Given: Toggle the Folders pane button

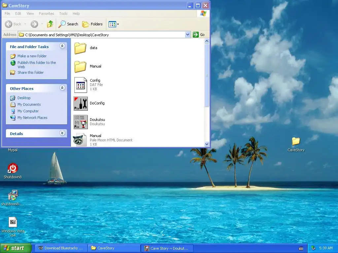Looking at the screenshot, I should click(x=92, y=24).
